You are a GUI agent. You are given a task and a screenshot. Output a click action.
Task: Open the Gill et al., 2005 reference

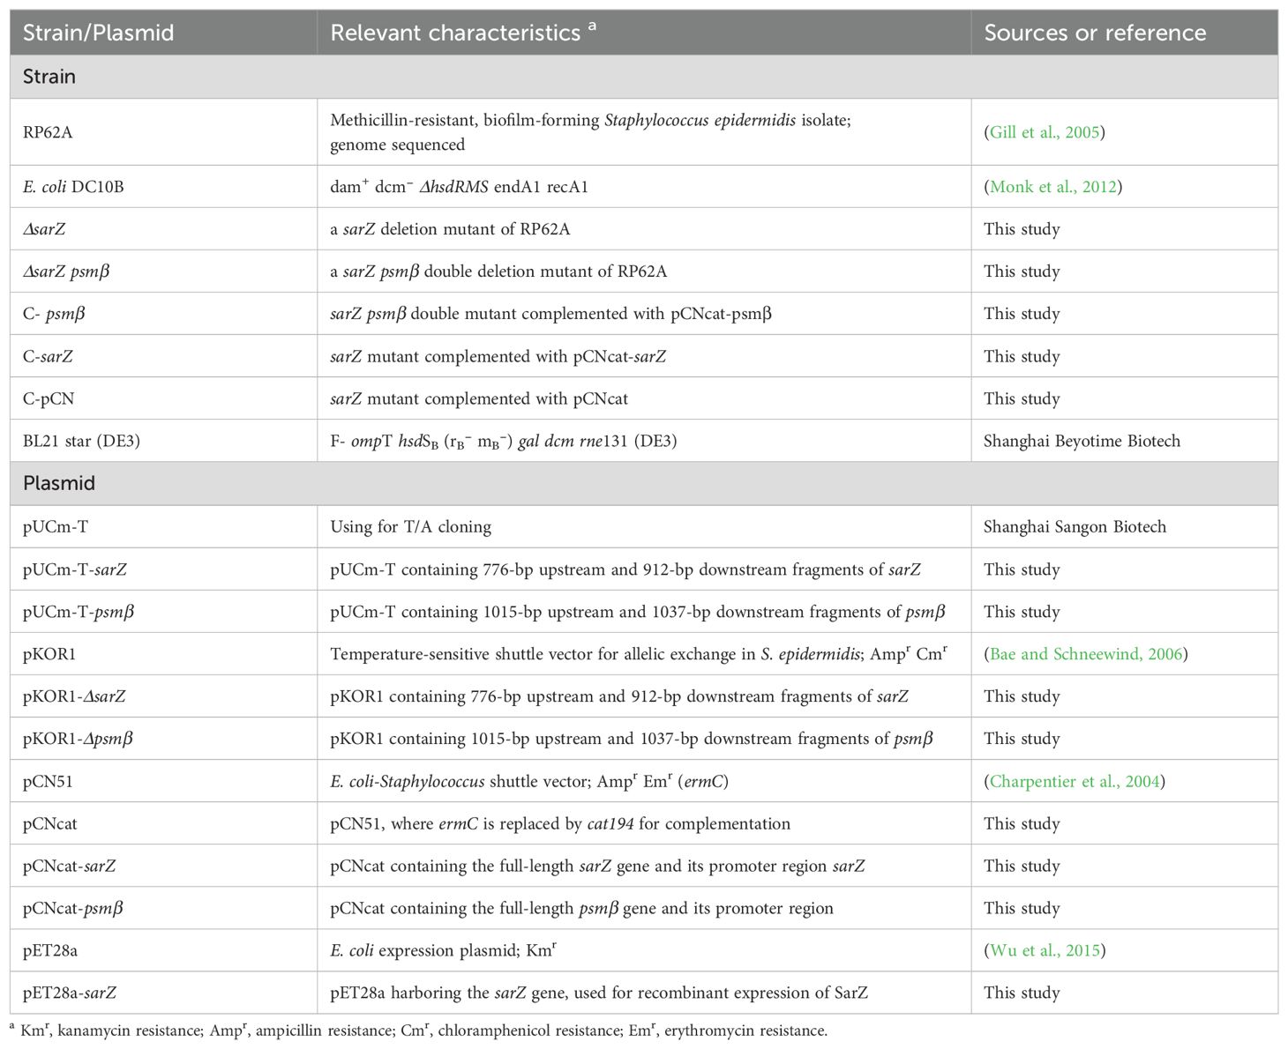click(1045, 132)
